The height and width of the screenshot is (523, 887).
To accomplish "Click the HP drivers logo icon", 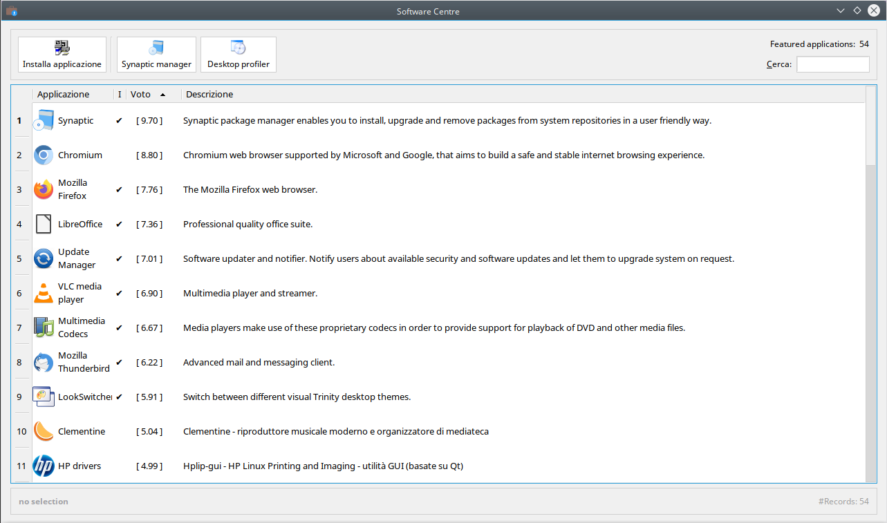I will (44, 466).
